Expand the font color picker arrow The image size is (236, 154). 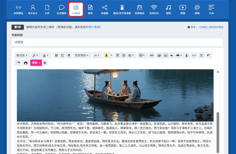pos(112,55)
